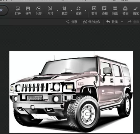The width and height of the screenshot is (140, 134).
Task: Click the 保存动作 (Save Action) button
Action: click(92, 22)
